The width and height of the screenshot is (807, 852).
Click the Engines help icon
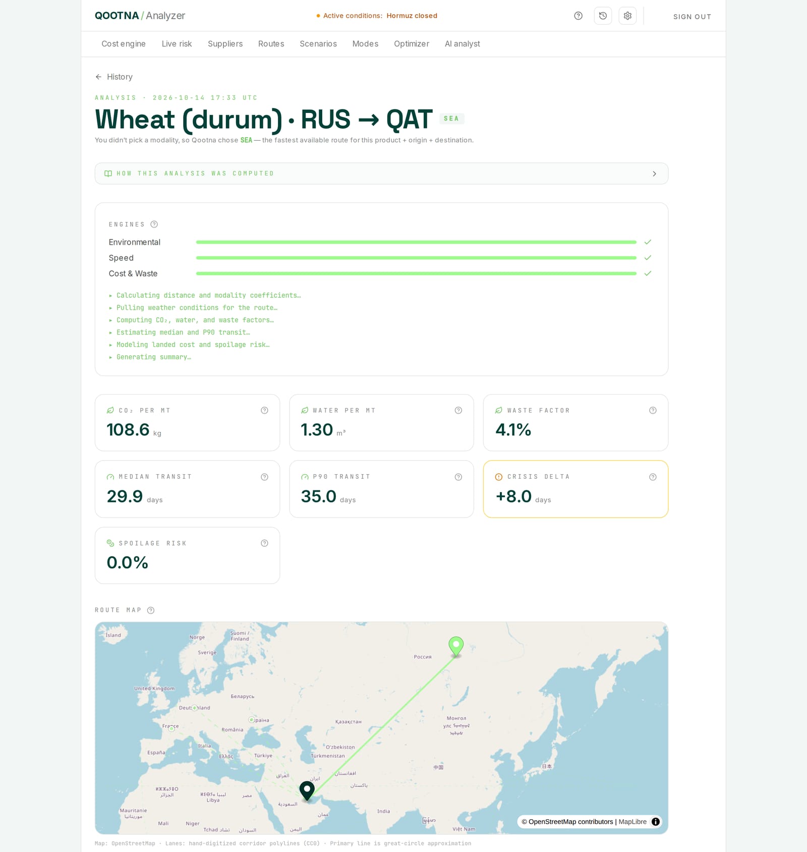tap(154, 224)
